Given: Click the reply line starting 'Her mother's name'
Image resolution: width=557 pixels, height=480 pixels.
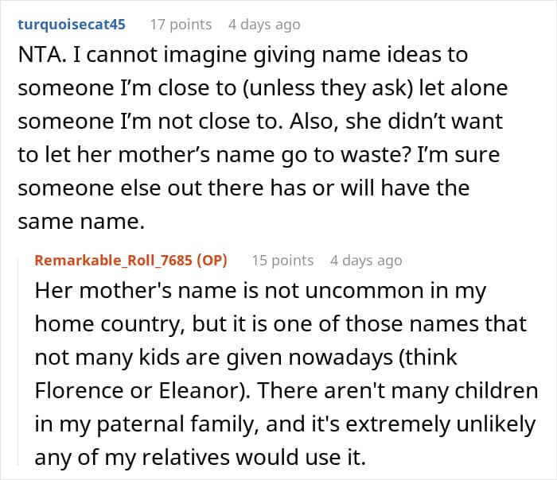Looking at the screenshot, I should 260,291.
